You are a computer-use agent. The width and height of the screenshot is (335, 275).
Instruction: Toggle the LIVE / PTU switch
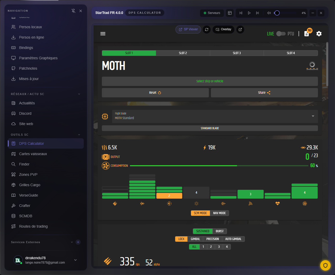click(281, 34)
